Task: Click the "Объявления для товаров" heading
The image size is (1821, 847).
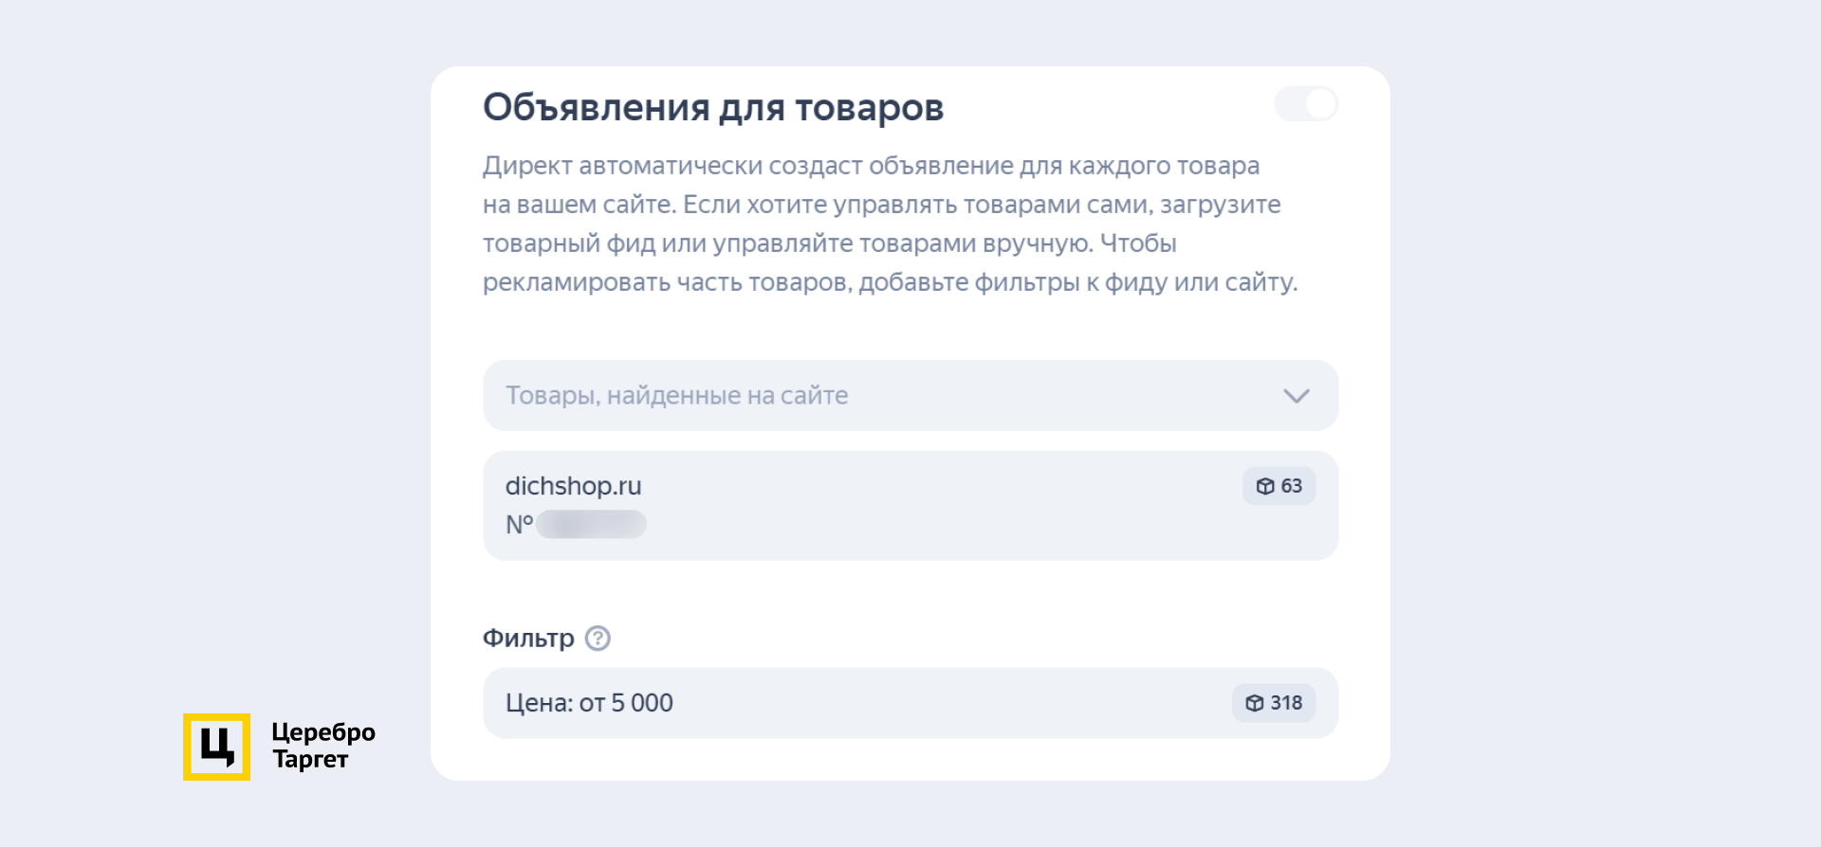Action: coord(712,108)
